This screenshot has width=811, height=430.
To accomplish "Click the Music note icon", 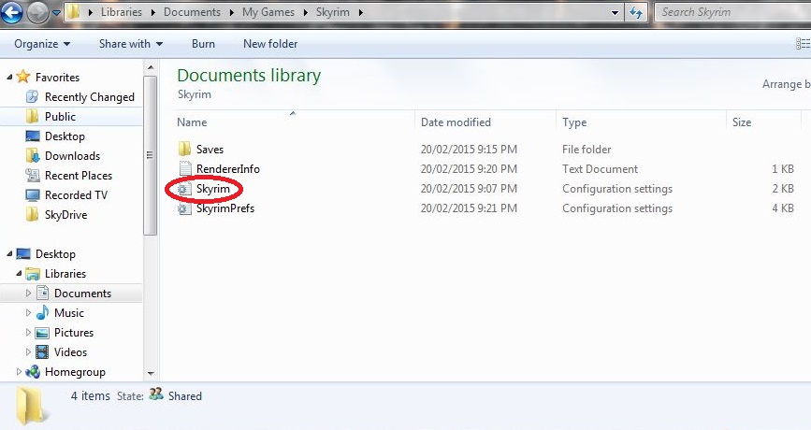I will 42,312.
